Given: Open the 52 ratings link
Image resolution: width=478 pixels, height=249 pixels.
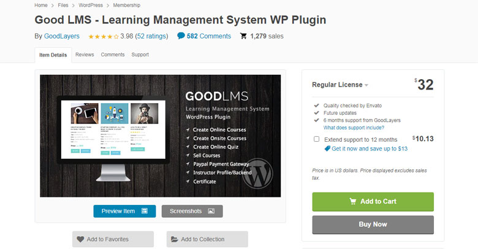Looking at the screenshot, I should click(x=151, y=36).
